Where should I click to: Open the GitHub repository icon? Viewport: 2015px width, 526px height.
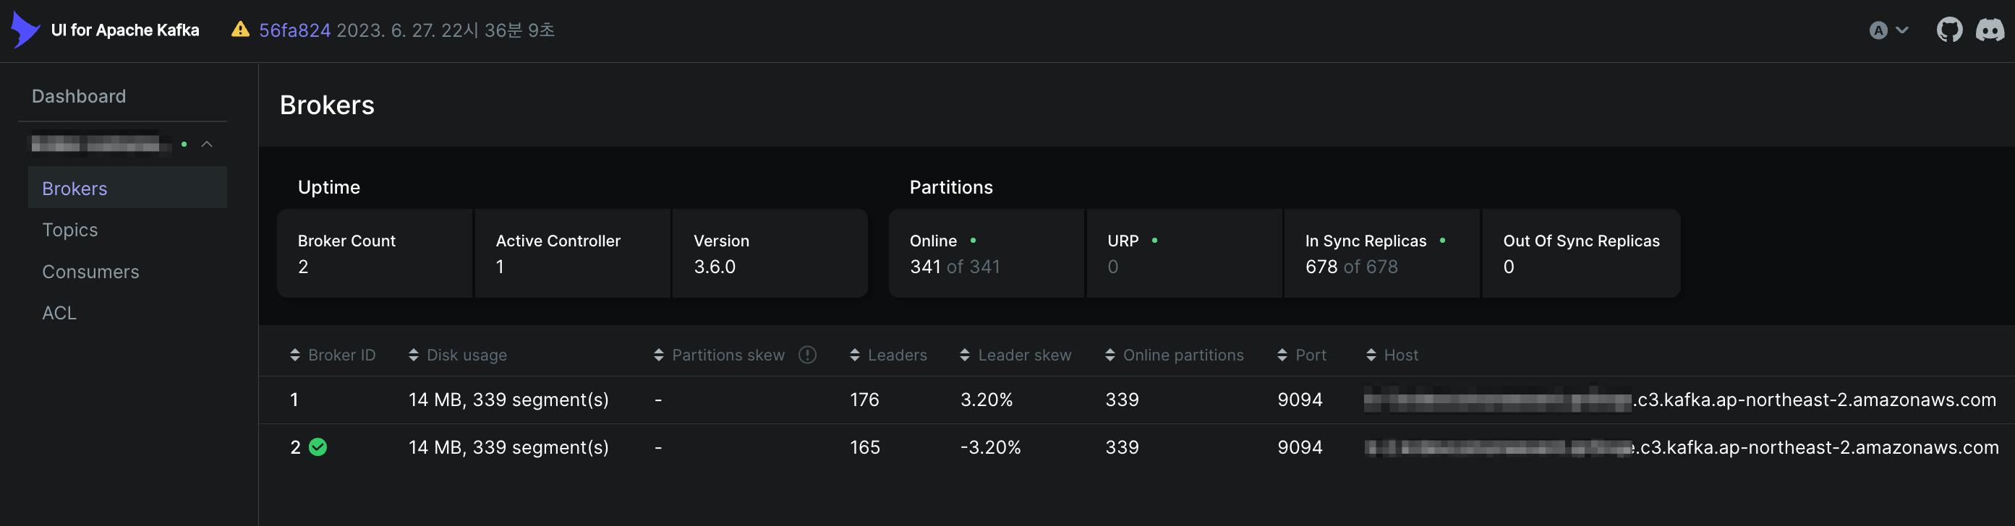coord(1948,30)
